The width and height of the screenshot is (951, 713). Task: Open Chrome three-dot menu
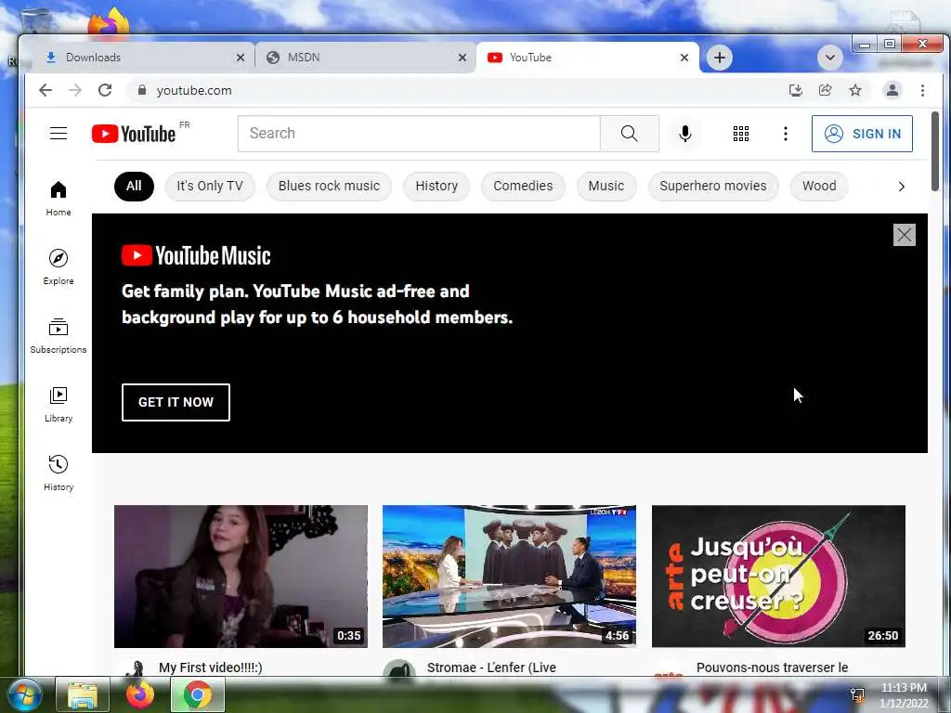922,90
